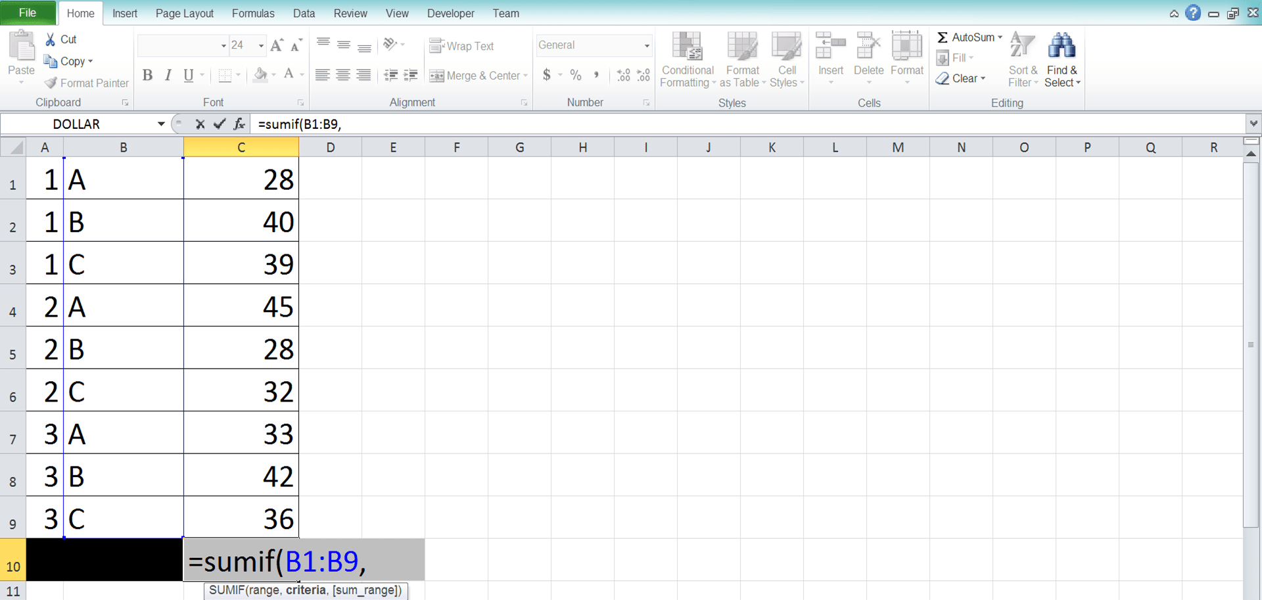Expand the Clear dropdown
The image size is (1262, 600).
pyautogui.click(x=983, y=78)
